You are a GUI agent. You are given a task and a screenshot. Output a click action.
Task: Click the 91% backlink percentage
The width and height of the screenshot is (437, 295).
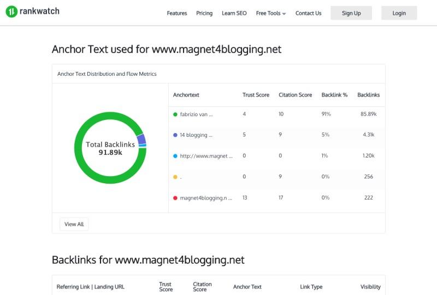(x=326, y=114)
